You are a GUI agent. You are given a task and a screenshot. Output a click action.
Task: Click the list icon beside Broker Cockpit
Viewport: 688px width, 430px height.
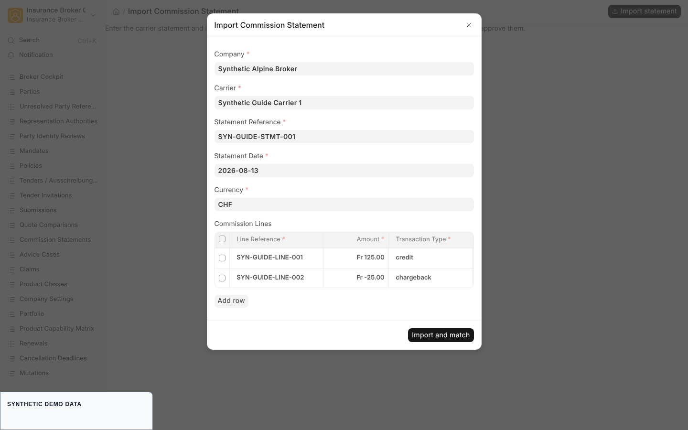(12, 77)
